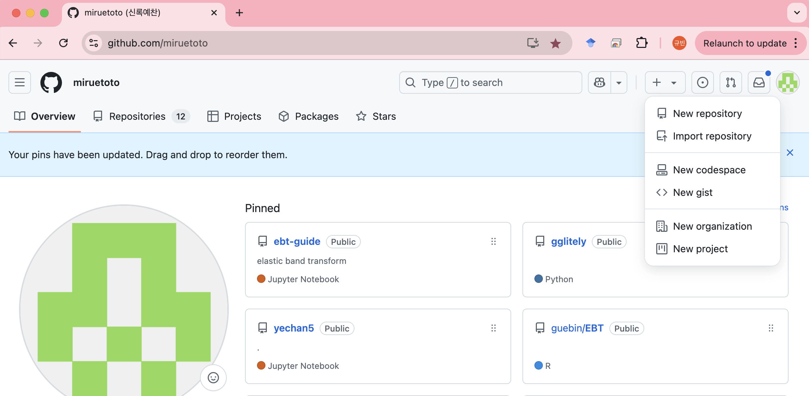Collapse the create new plus dropdown

coord(665,82)
